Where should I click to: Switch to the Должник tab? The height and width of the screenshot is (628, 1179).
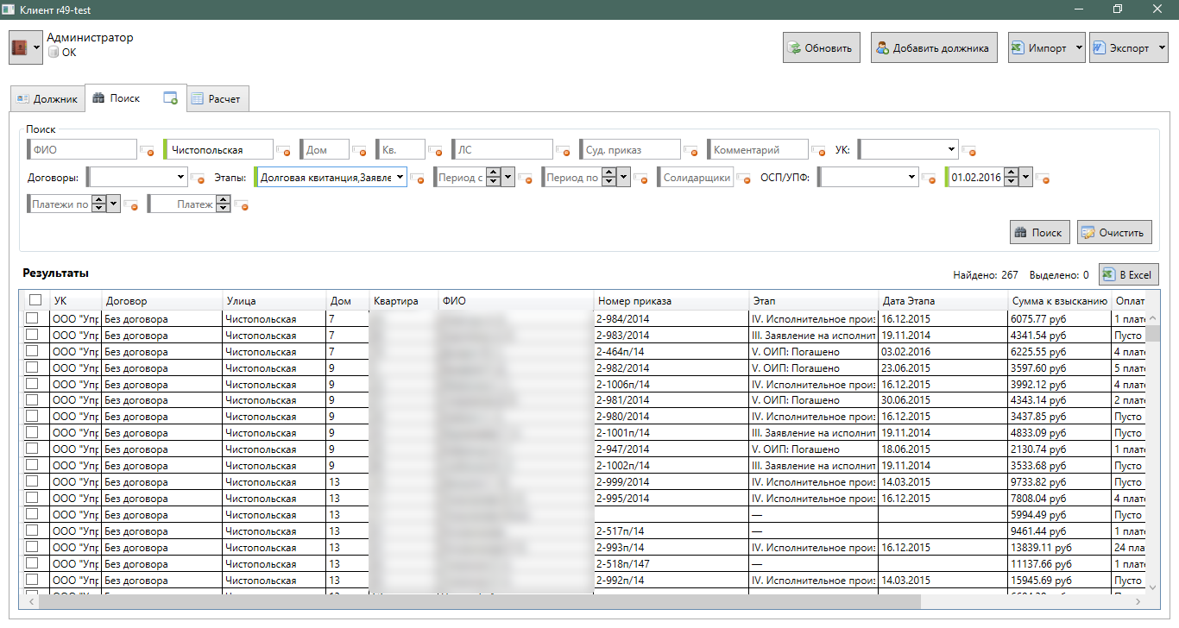[x=47, y=99]
